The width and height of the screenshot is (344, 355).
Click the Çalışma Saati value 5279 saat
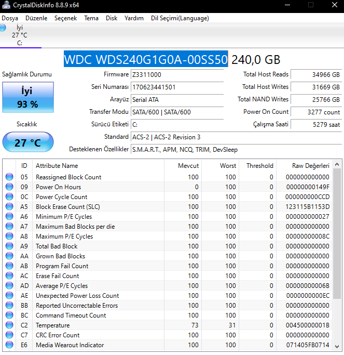click(316, 125)
